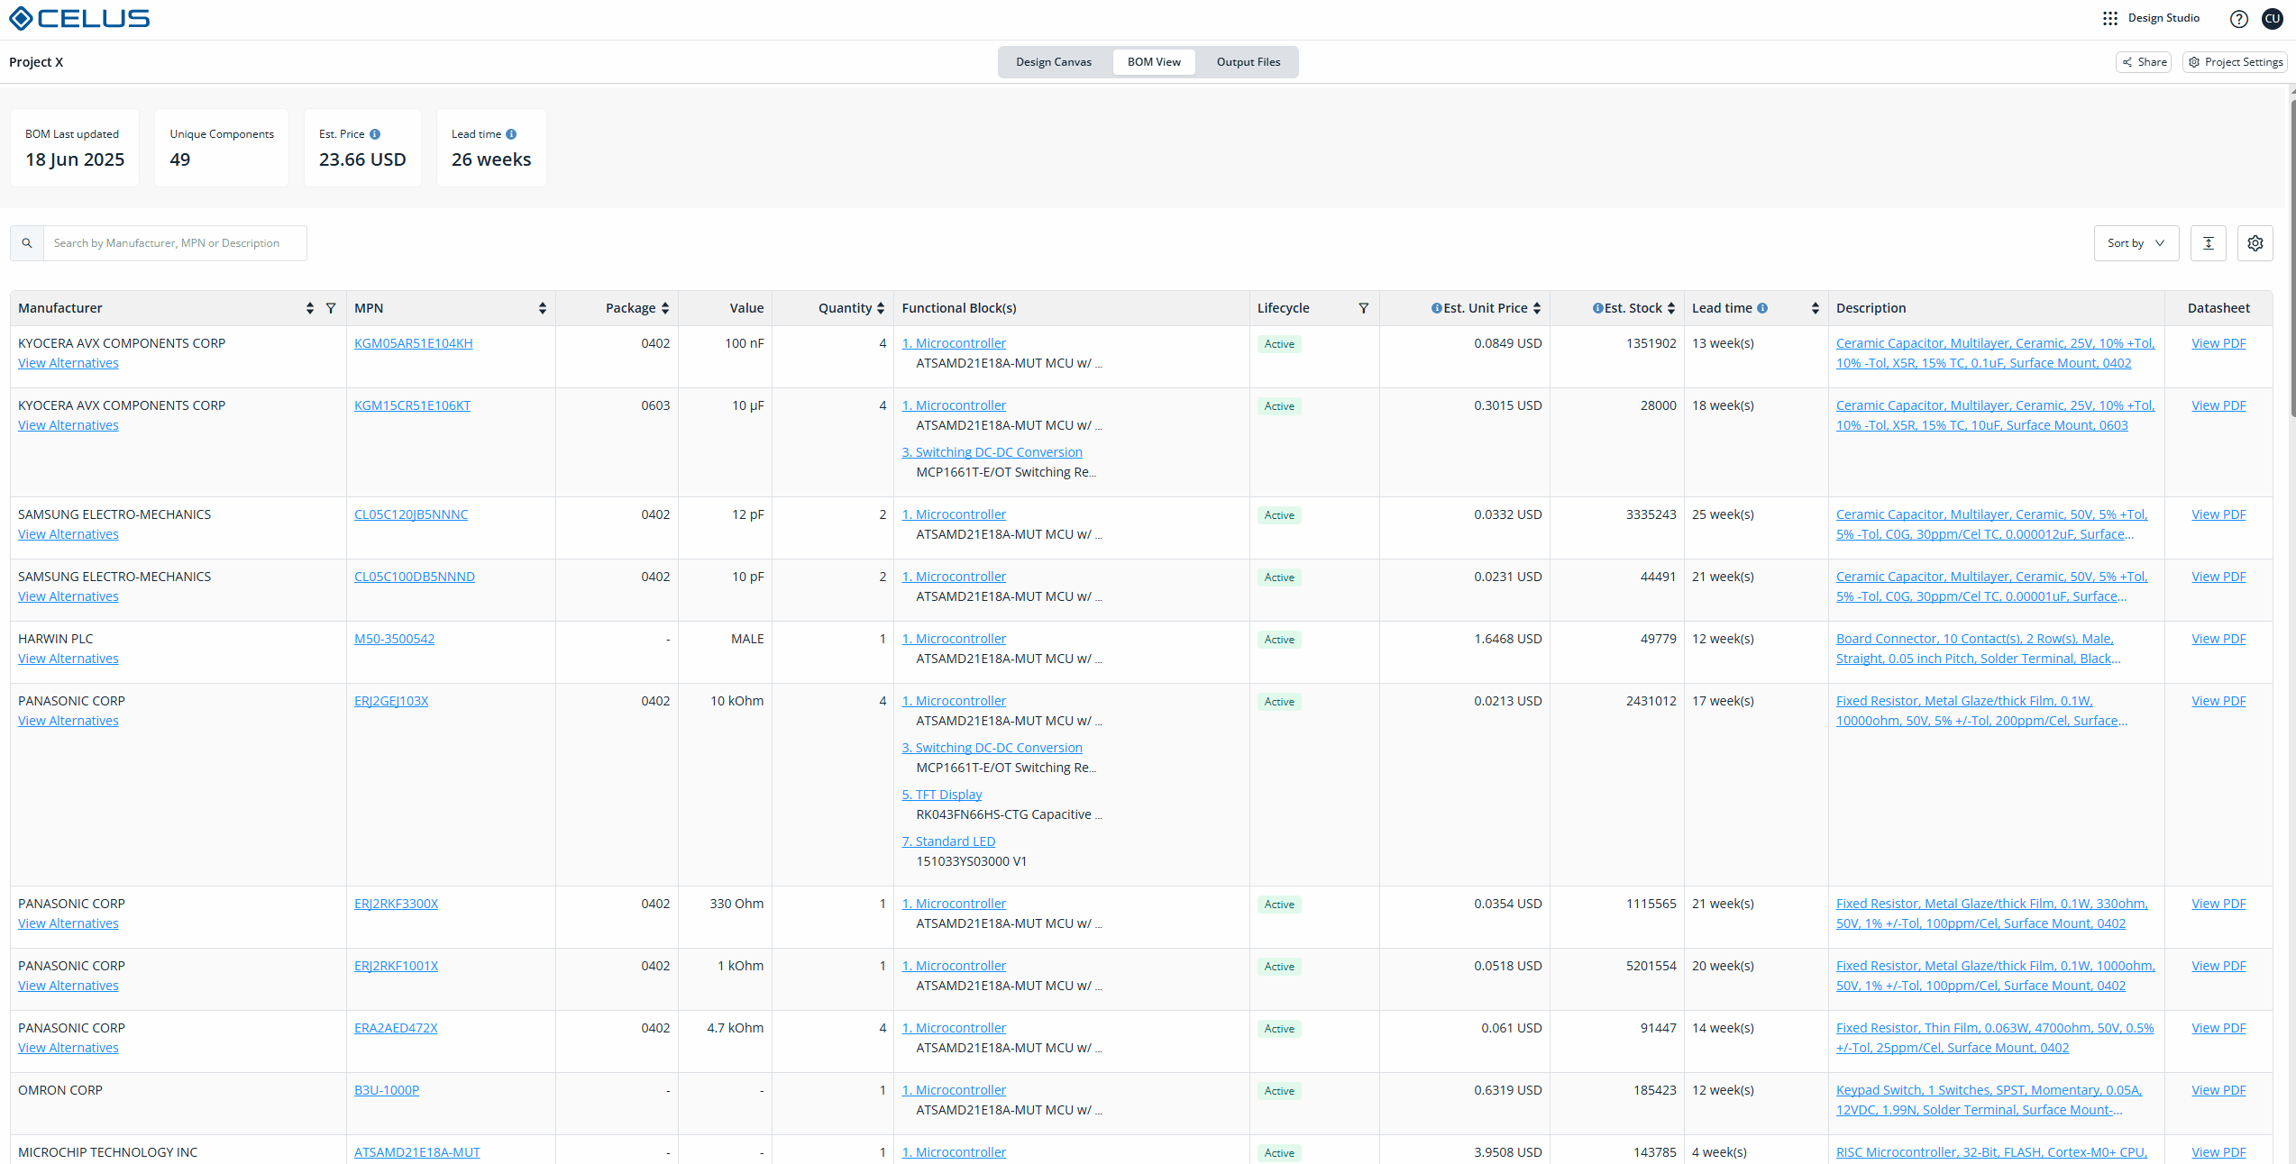
Task: Open MPN link CL05C120JB5NNNC
Action: (411, 514)
